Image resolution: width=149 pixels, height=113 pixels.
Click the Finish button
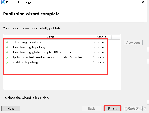point(112,108)
